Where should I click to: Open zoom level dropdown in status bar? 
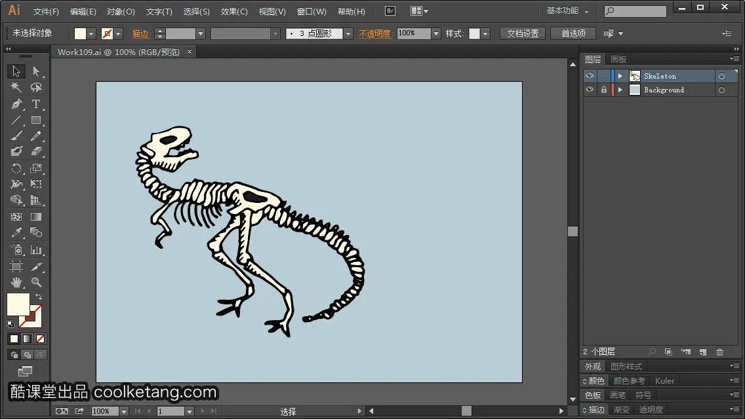pyautogui.click(x=123, y=411)
